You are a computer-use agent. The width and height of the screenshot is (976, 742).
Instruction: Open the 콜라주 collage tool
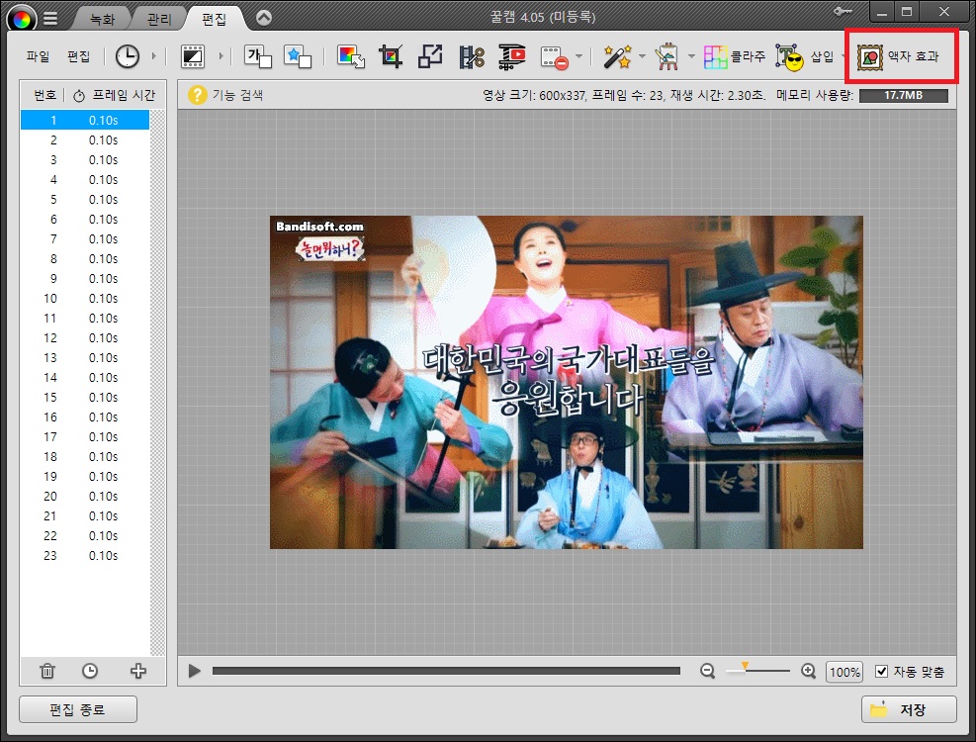click(735, 56)
